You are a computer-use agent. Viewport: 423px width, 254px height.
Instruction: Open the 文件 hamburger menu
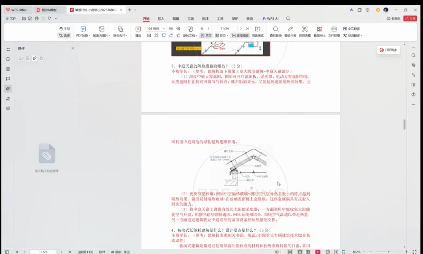tap(11, 18)
